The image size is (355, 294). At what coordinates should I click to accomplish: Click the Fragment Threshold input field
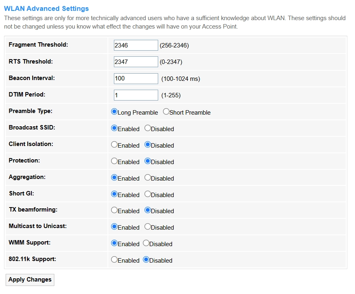136,45
